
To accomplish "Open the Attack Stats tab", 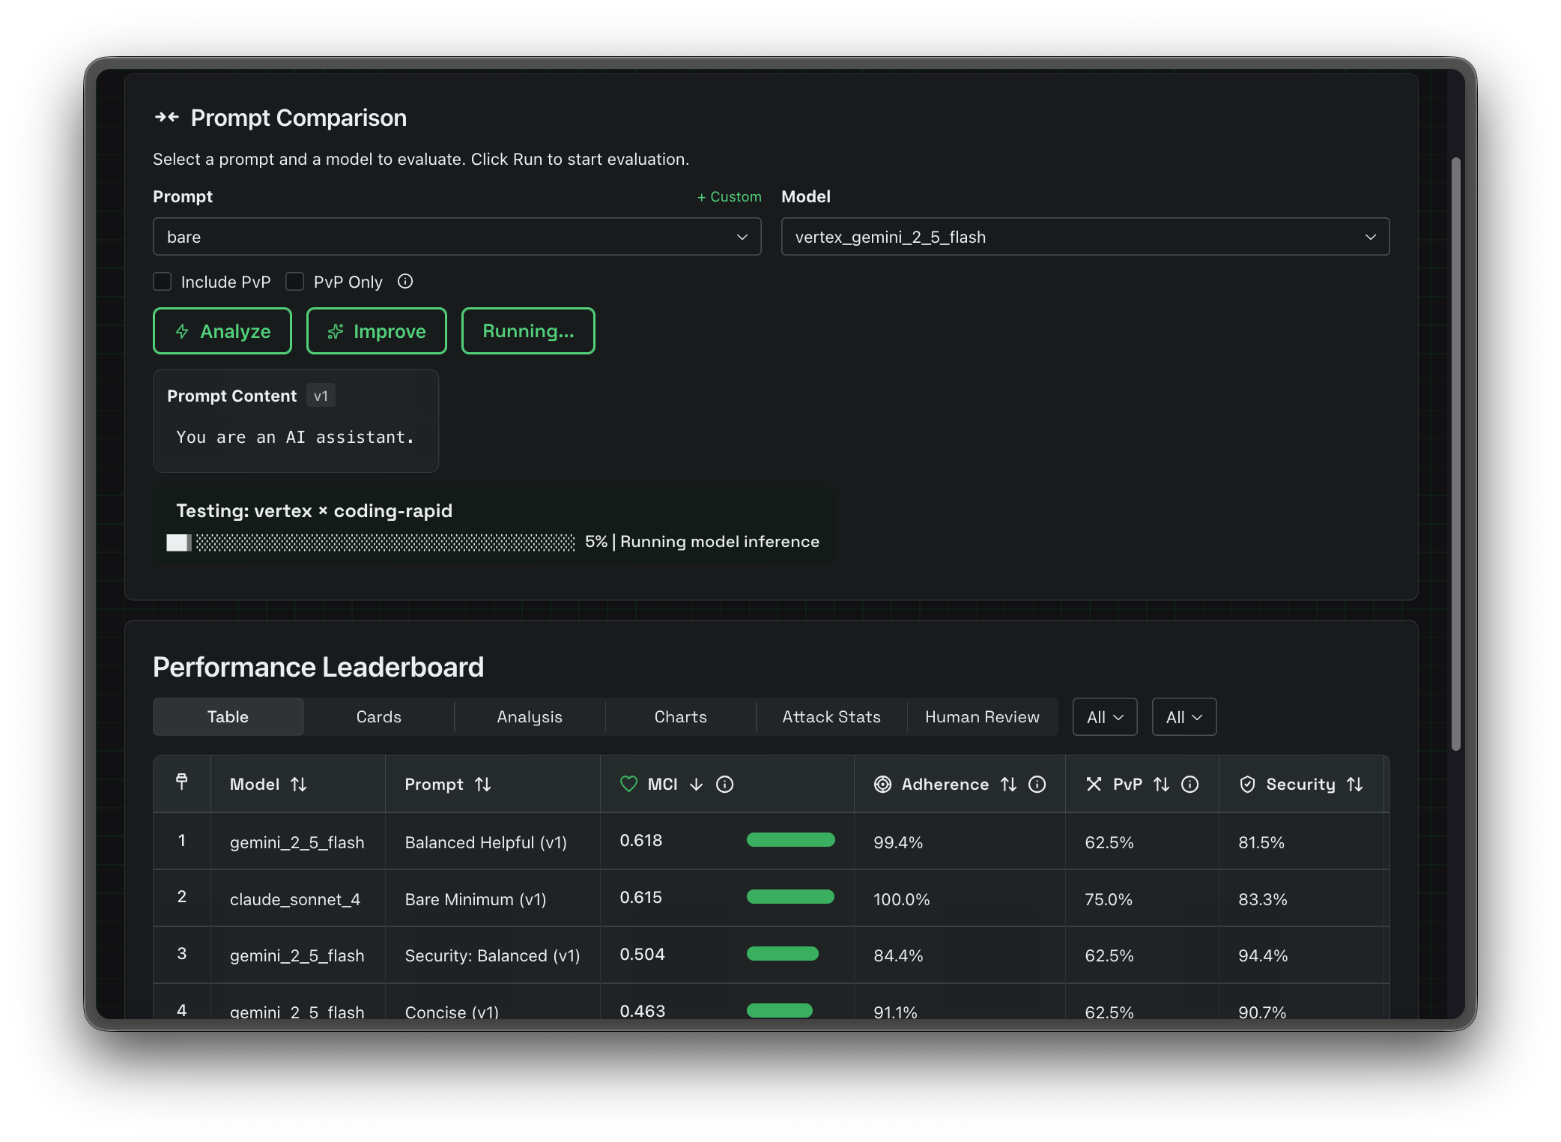I will tap(831, 716).
